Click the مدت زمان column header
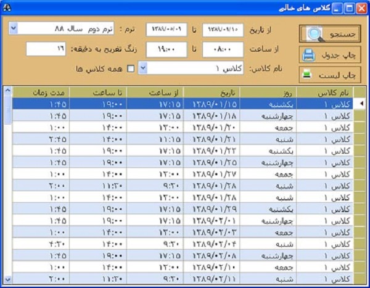 pyautogui.click(x=41, y=92)
